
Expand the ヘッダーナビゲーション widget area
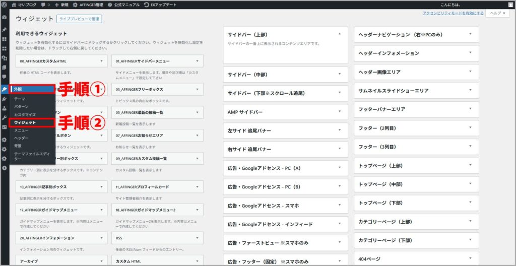470,34
